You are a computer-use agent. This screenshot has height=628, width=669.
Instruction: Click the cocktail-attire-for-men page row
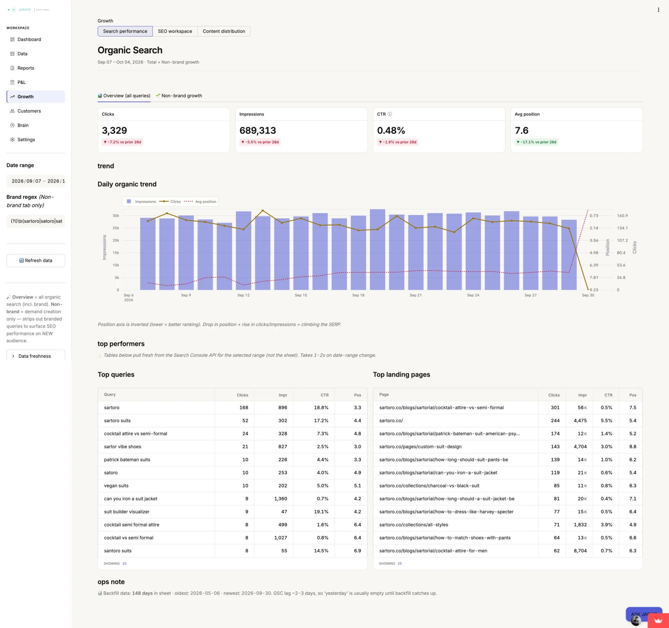[508, 551]
